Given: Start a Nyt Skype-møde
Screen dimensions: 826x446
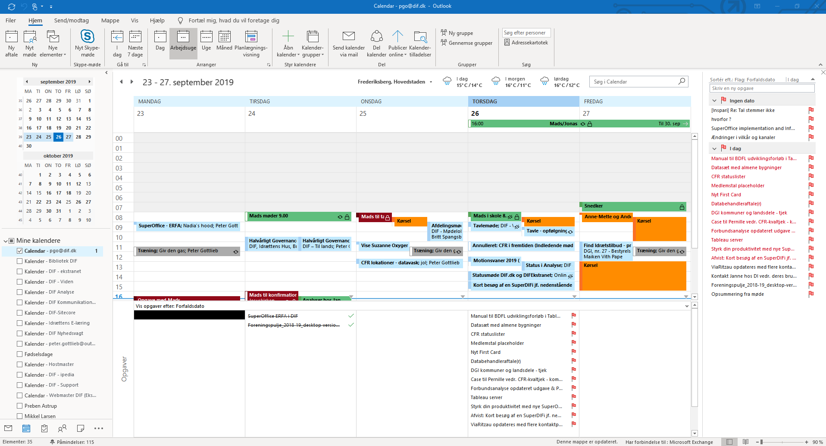Looking at the screenshot, I should pyautogui.click(x=88, y=43).
